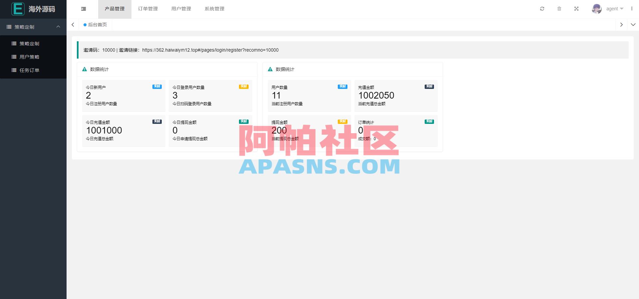This screenshot has height=299, width=639.
Task: Open the tab options down chevron
Action: click(633, 25)
